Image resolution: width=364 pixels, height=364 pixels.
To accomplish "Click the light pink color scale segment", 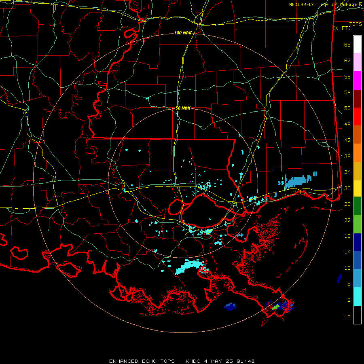I will (357, 62).
